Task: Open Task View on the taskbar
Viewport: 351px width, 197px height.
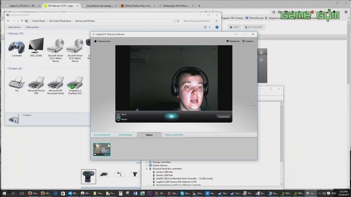Action: pyautogui.click(x=22, y=193)
